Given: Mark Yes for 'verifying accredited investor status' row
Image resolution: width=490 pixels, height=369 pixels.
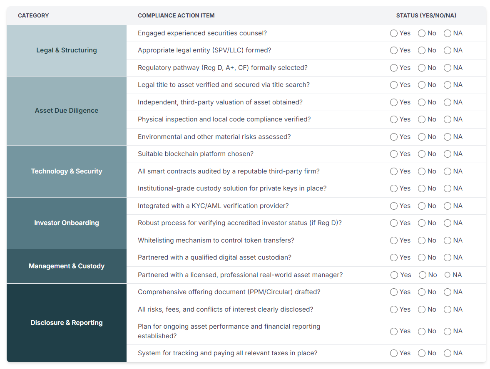Looking at the screenshot, I should [394, 223].
